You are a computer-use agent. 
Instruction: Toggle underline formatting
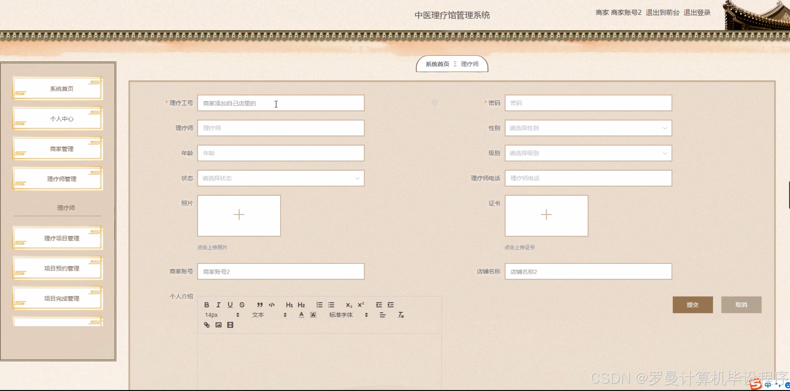230,305
